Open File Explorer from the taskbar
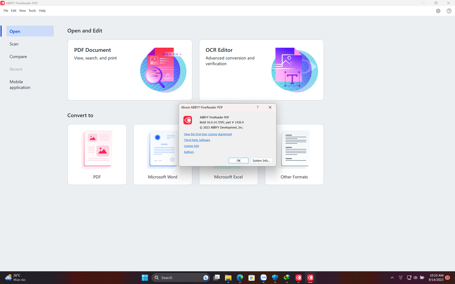 coord(228,278)
